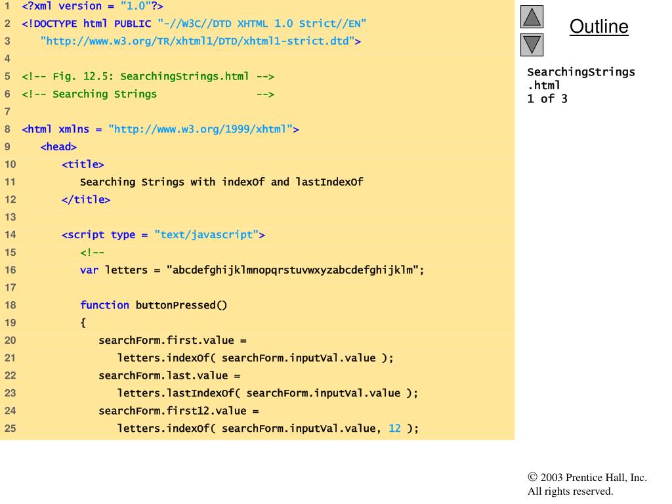Select the SearchingStrings .html file label
The image size is (672, 504).
[581, 79]
